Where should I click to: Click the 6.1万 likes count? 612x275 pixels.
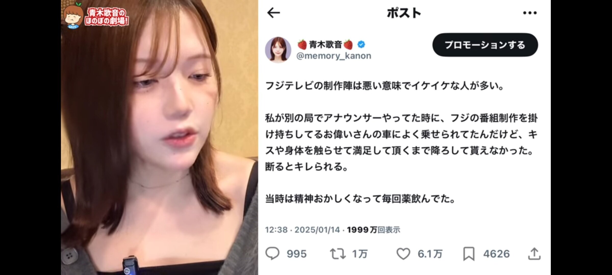[x=430, y=254]
